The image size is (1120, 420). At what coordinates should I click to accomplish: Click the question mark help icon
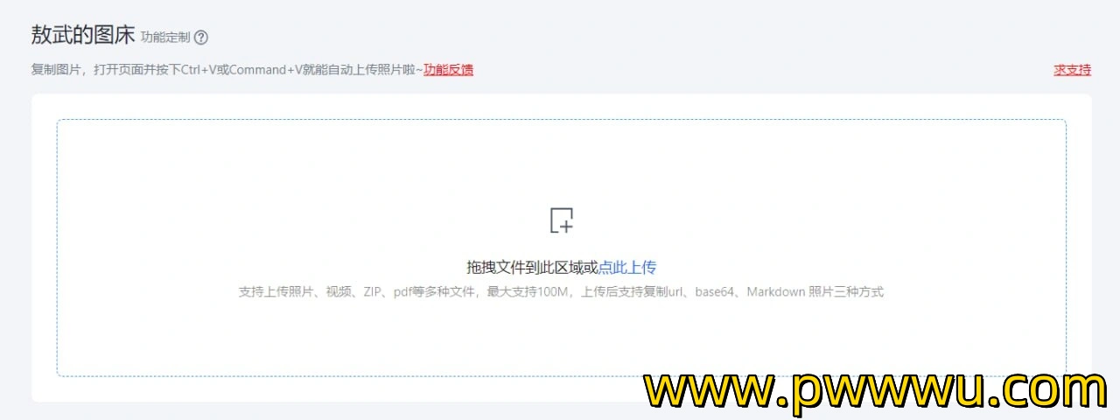tap(201, 38)
